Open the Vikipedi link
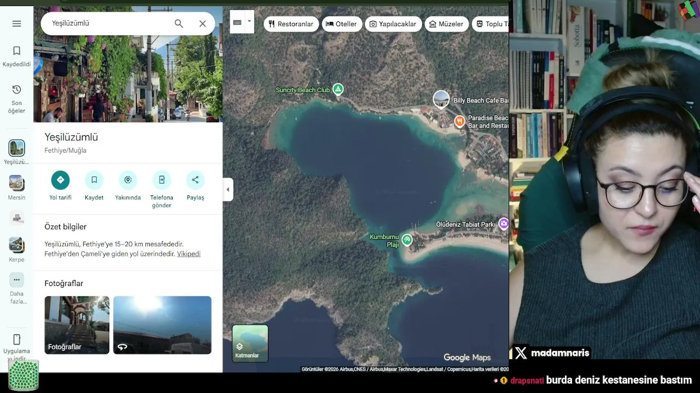 tap(189, 254)
